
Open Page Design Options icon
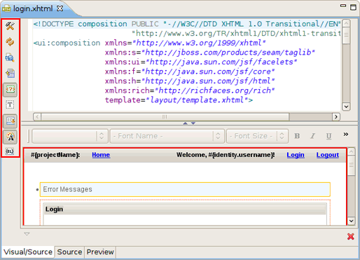coord(10,57)
